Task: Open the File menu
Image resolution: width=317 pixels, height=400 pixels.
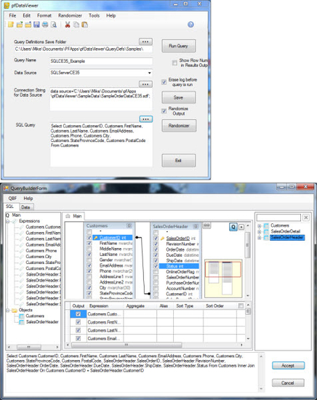Action: [12, 15]
